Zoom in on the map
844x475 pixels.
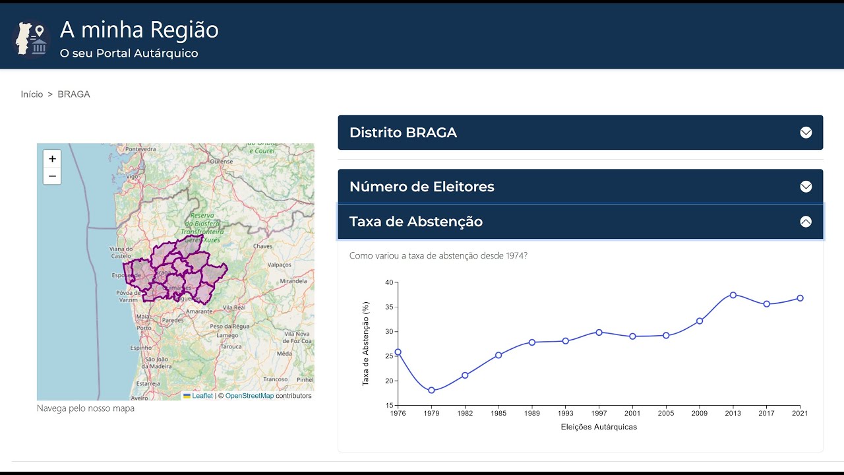point(52,158)
